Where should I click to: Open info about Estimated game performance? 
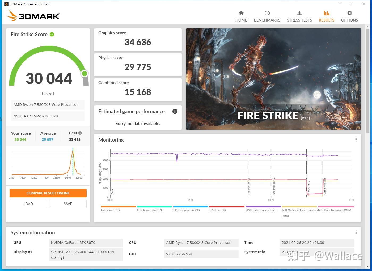[175, 111]
